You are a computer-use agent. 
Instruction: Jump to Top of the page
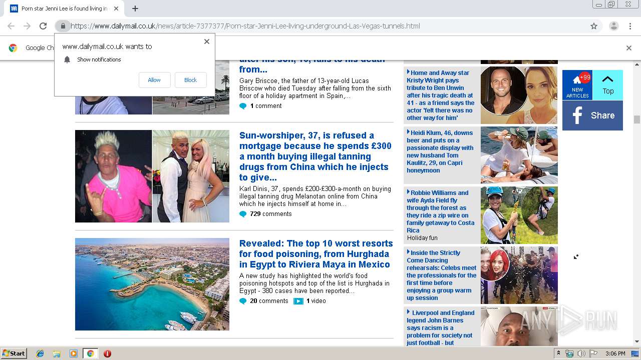pyautogui.click(x=608, y=85)
